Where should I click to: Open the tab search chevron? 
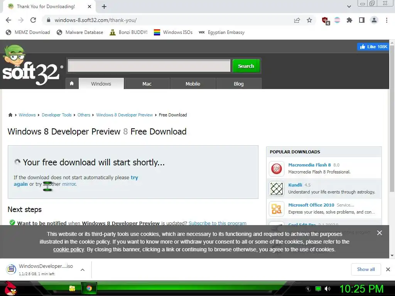click(x=349, y=7)
